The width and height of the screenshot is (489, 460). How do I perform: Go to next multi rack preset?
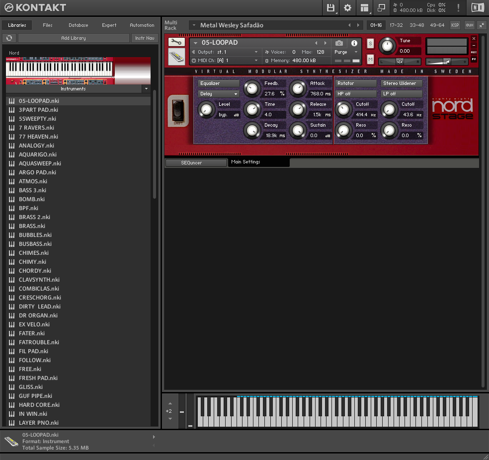[x=358, y=25]
